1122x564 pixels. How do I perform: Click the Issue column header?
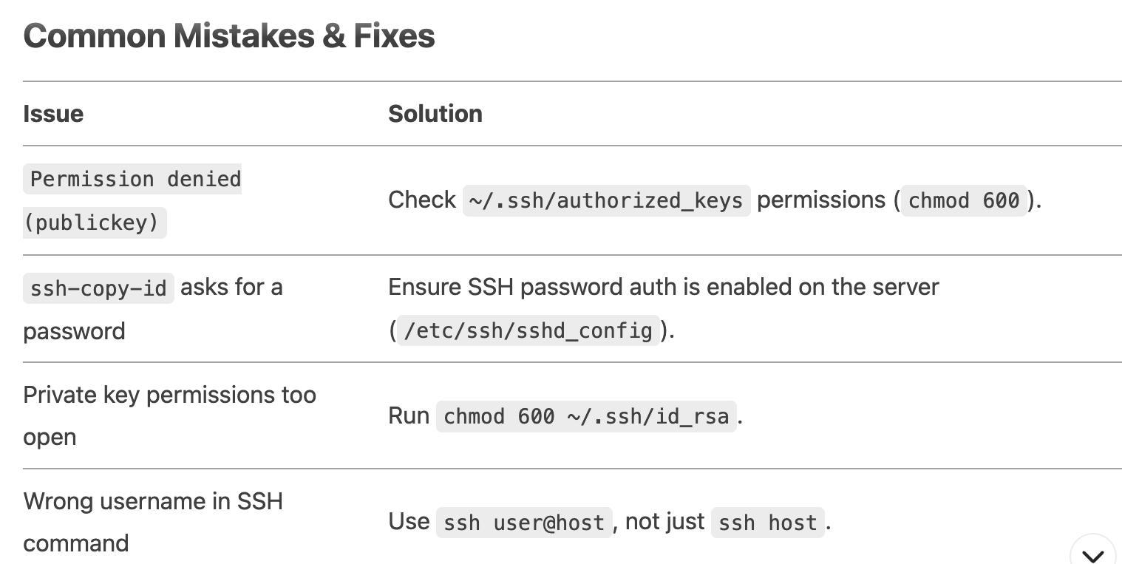(53, 114)
